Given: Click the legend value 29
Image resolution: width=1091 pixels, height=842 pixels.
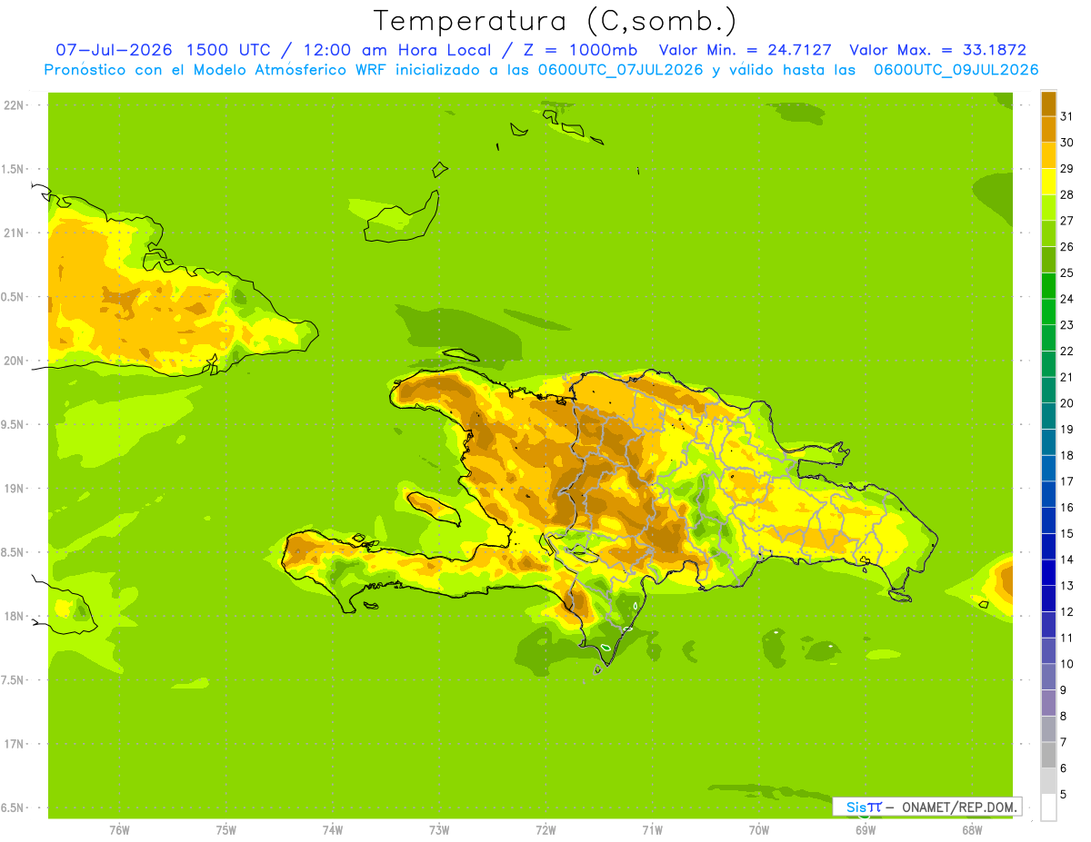Looking at the screenshot, I should 1067,168.
